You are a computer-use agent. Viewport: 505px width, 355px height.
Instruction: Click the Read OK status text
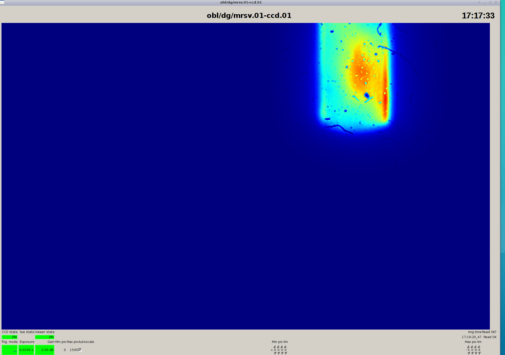coord(490,337)
